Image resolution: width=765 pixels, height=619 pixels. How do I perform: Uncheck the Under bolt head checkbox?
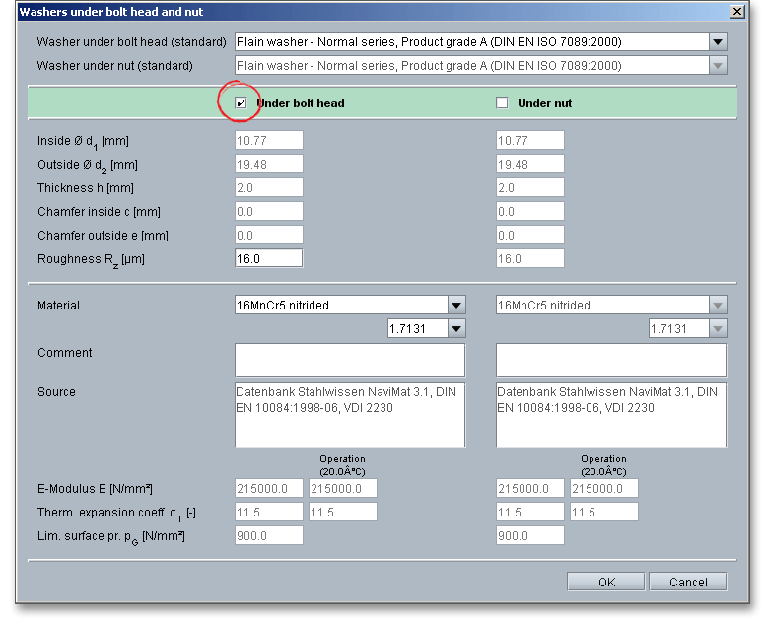(242, 103)
